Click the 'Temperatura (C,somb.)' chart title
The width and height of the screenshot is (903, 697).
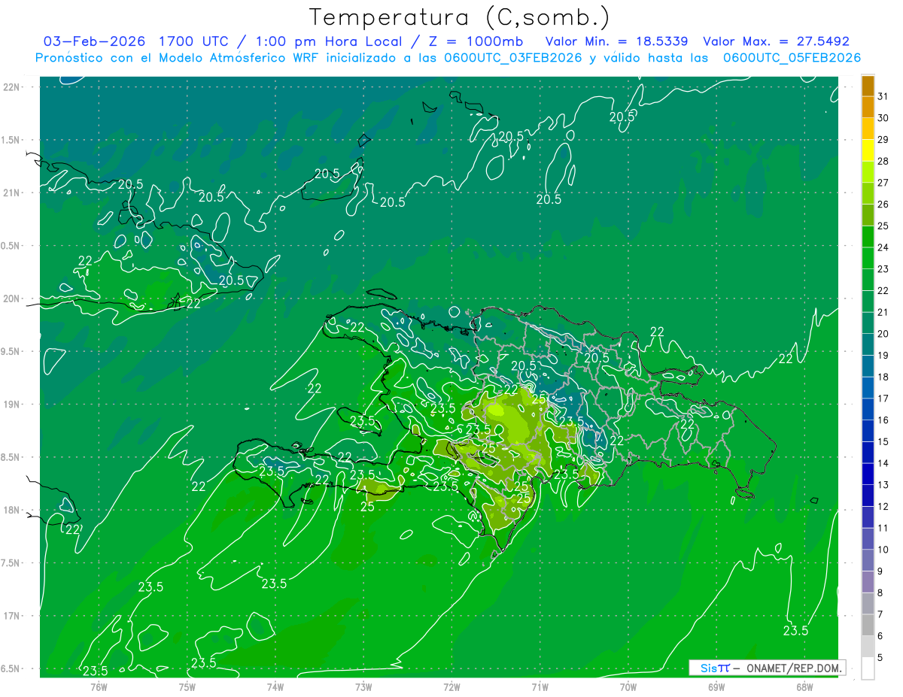click(460, 18)
